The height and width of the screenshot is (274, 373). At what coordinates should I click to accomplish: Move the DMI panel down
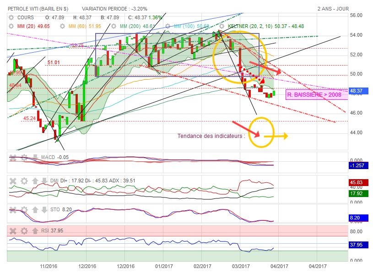[44, 181]
